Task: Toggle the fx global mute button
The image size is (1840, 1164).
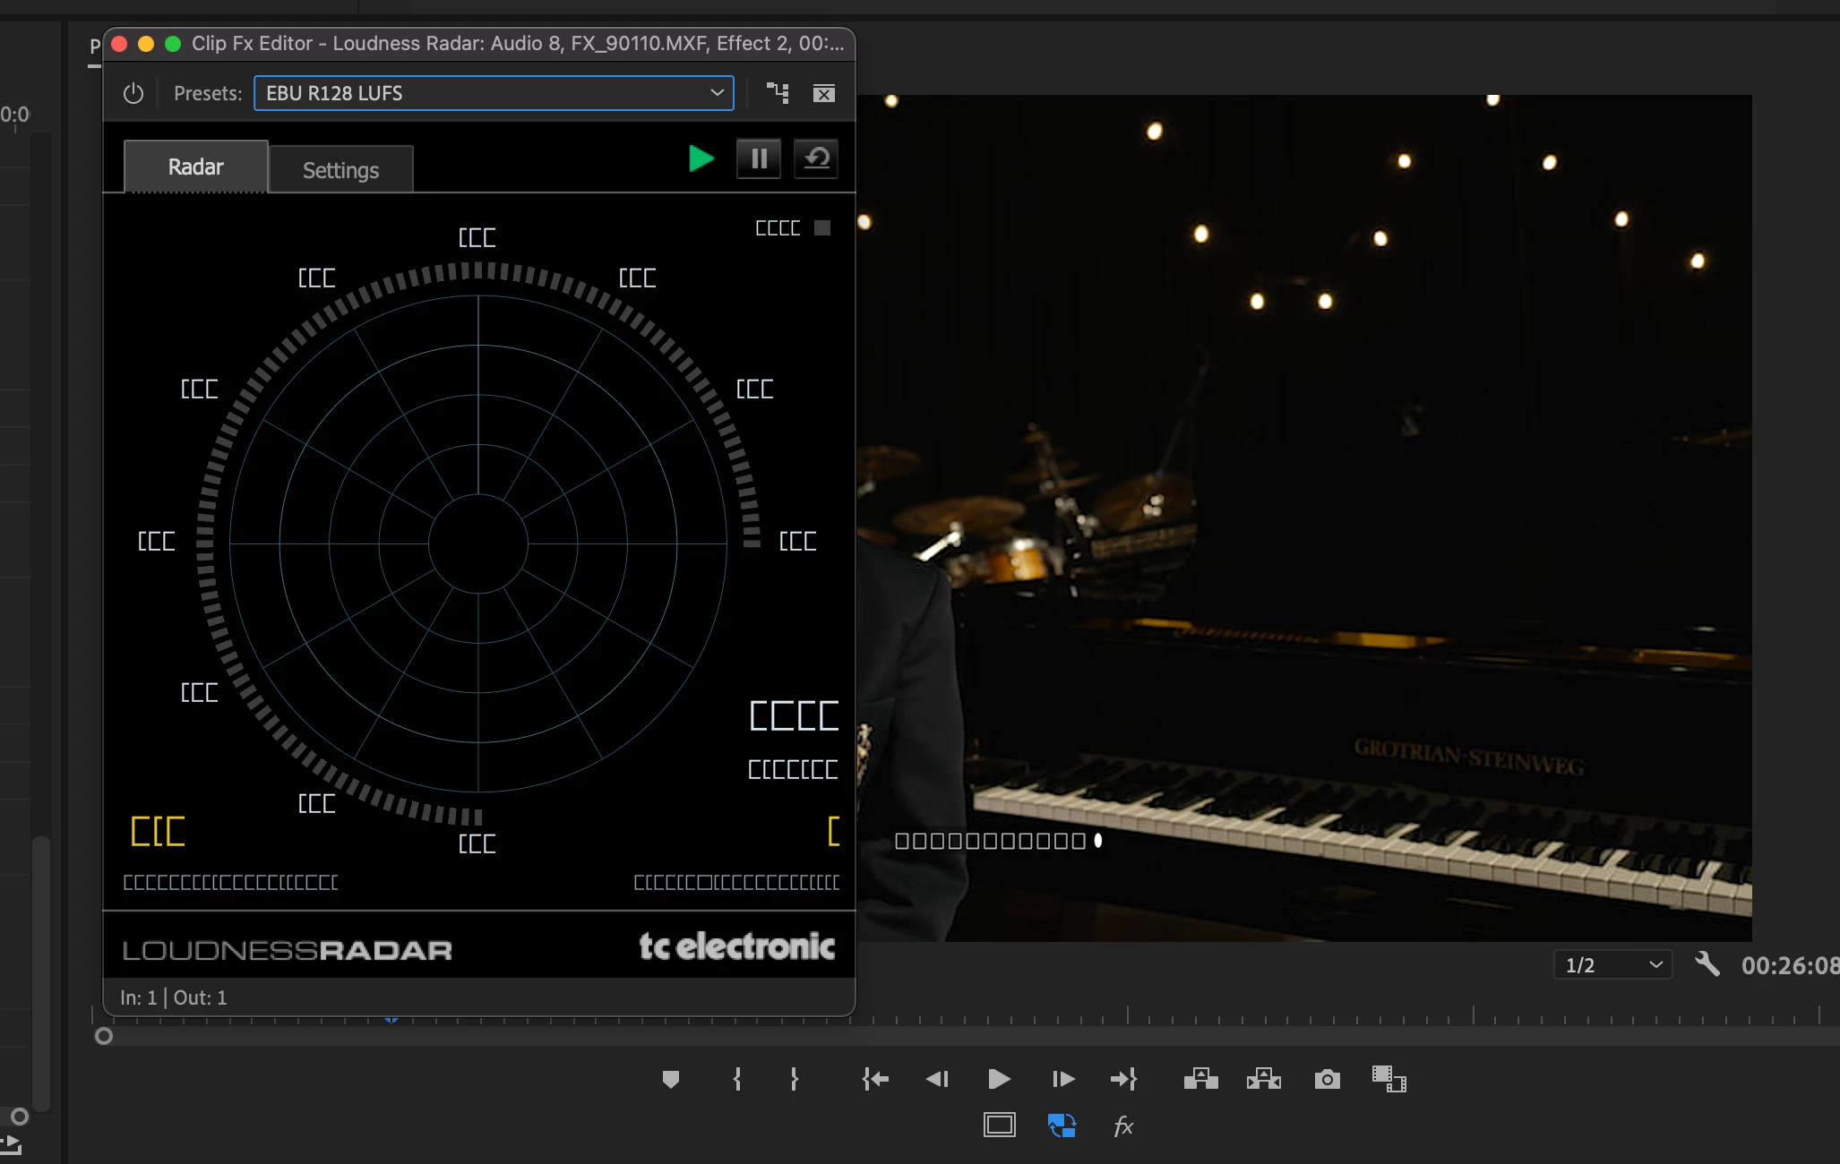Action: pos(1123,1125)
